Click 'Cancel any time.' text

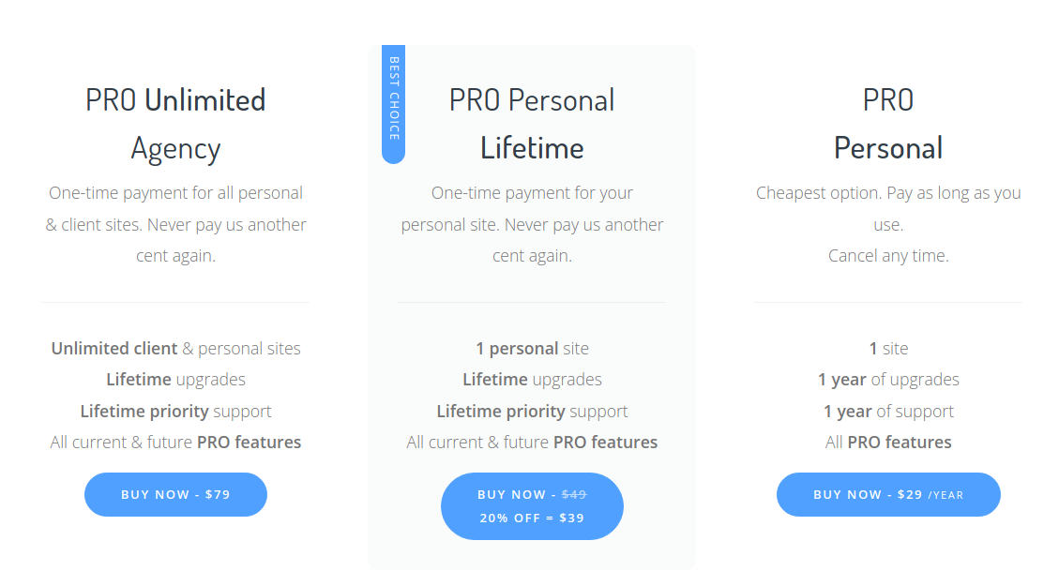(x=888, y=256)
